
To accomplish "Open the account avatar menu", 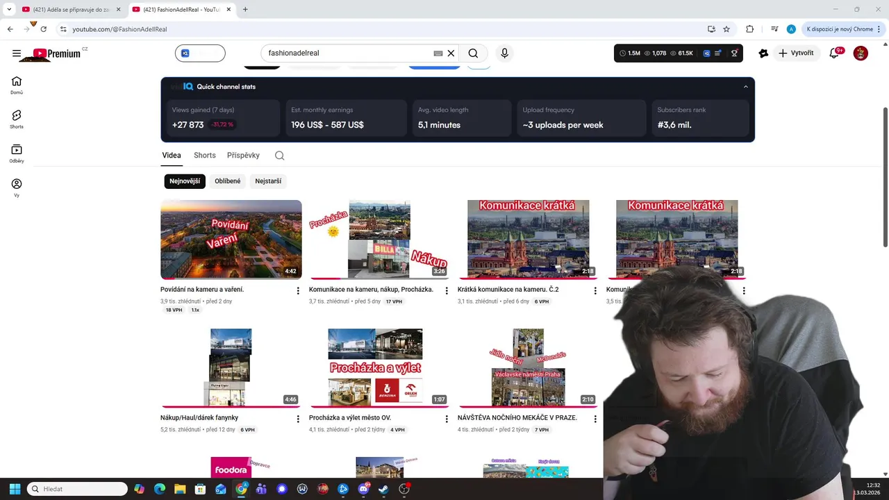I will point(861,53).
